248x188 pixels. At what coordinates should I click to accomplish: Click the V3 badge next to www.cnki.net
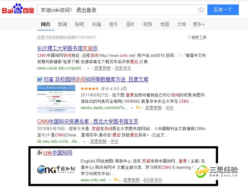click(116, 180)
